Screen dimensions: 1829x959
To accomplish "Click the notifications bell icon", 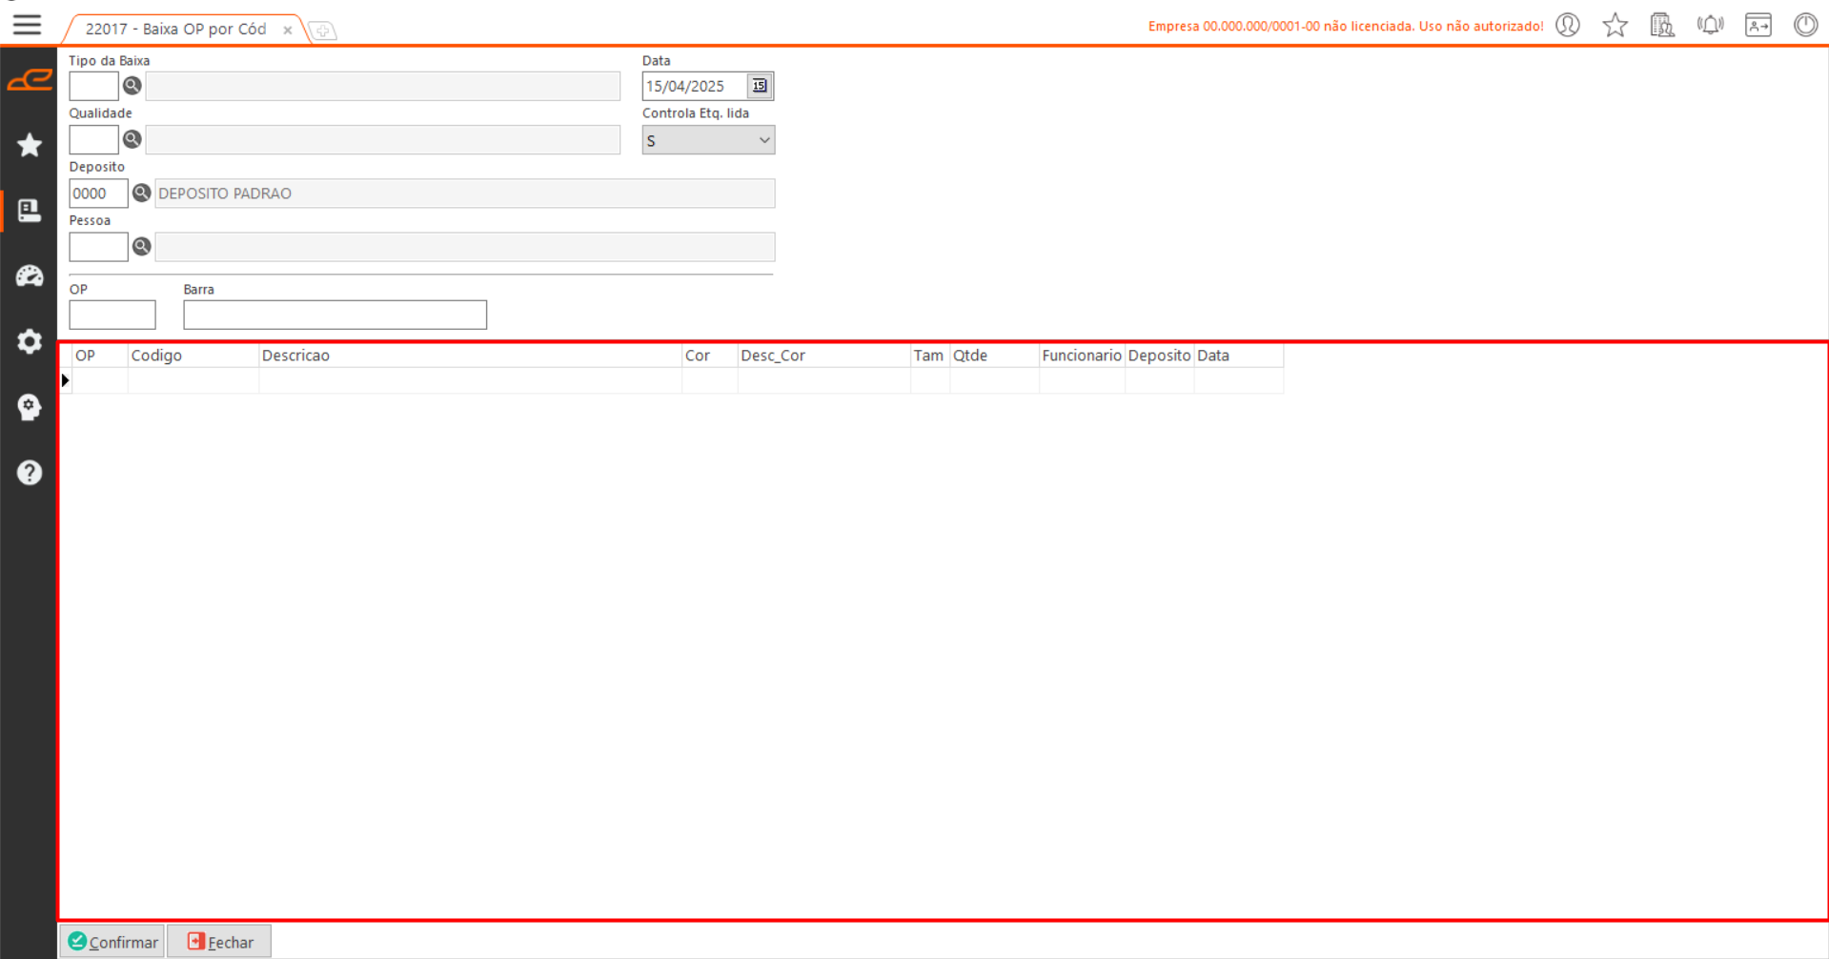I will tap(1710, 25).
